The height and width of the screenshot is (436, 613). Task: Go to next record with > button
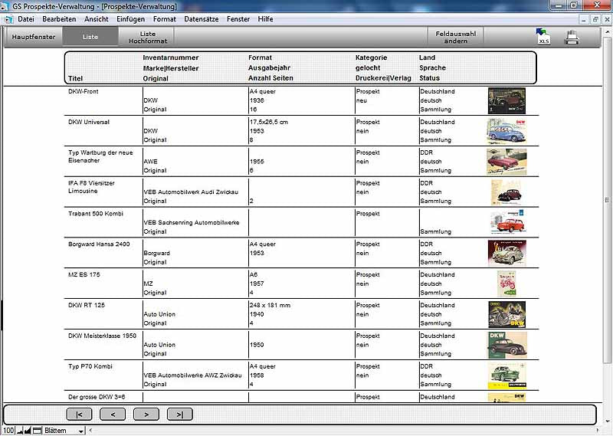(x=146, y=415)
